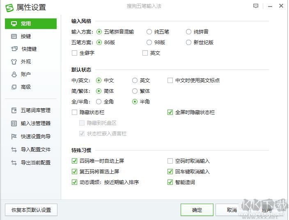Screen dimensions: 289x220
Task: Select 中文 as default language state
Action: (99, 81)
